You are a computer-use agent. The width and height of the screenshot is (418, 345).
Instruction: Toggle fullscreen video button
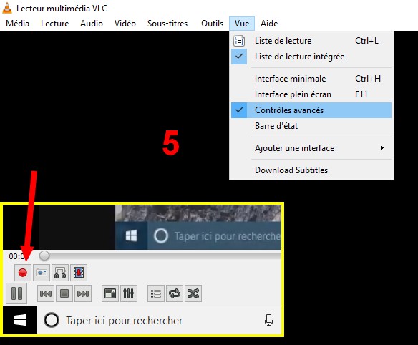(110, 293)
